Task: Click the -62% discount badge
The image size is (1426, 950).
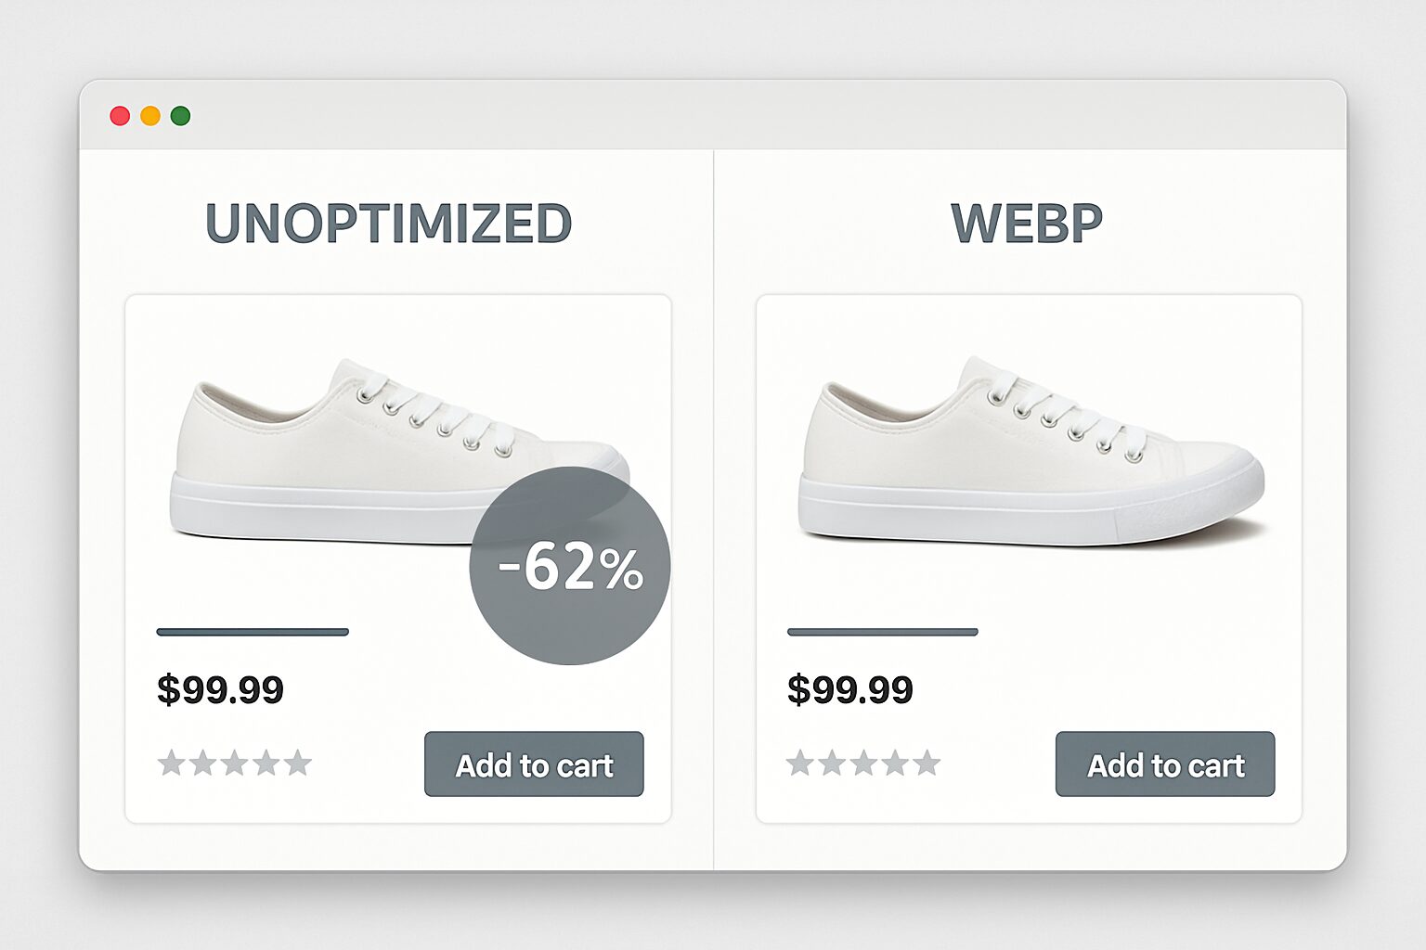Action: (569, 566)
